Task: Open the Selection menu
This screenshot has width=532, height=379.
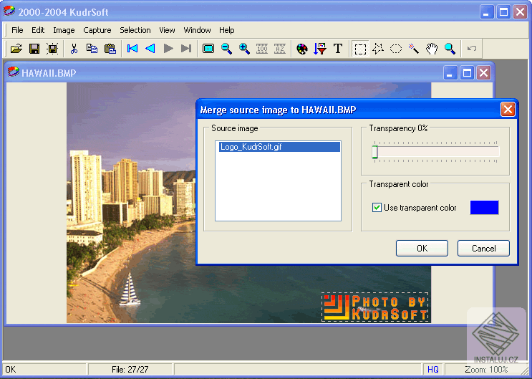Action: (x=135, y=30)
